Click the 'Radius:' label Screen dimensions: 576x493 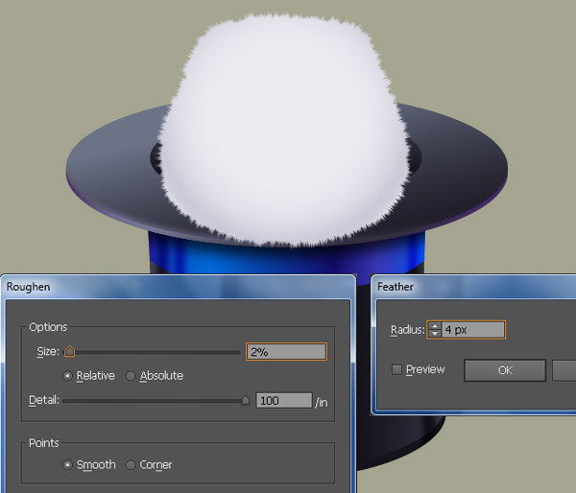pos(407,330)
